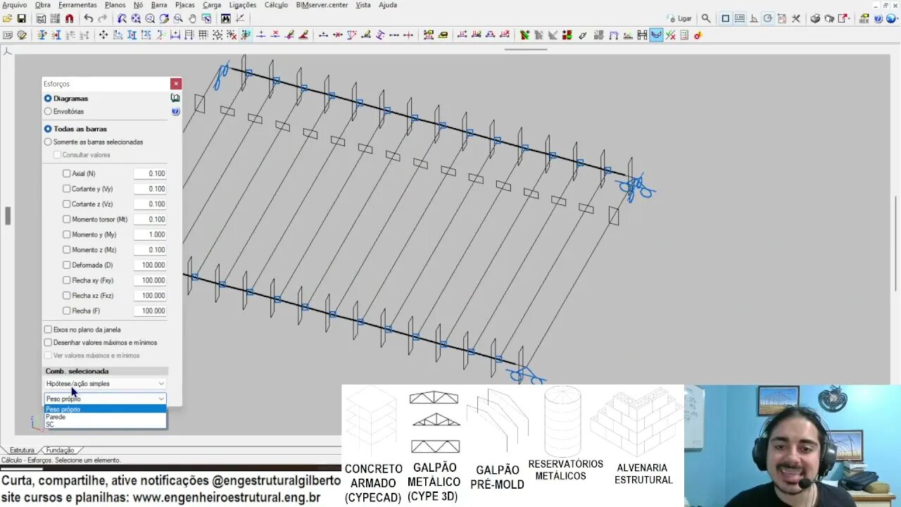Click the red magnet snap icon
The image size is (901, 507).
69,19
